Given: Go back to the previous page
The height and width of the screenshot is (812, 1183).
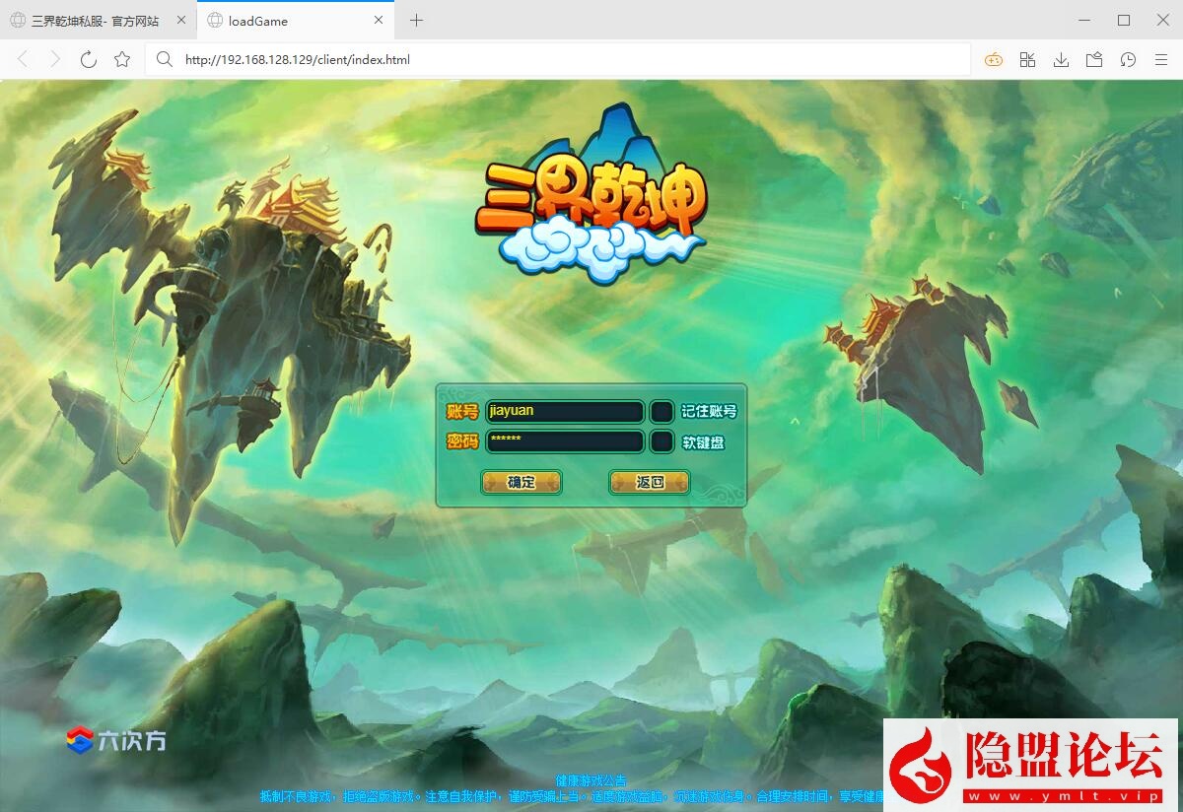Looking at the screenshot, I should point(23,60).
